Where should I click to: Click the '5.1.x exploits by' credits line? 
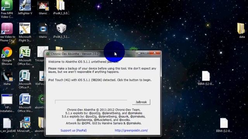(x=103, y=113)
